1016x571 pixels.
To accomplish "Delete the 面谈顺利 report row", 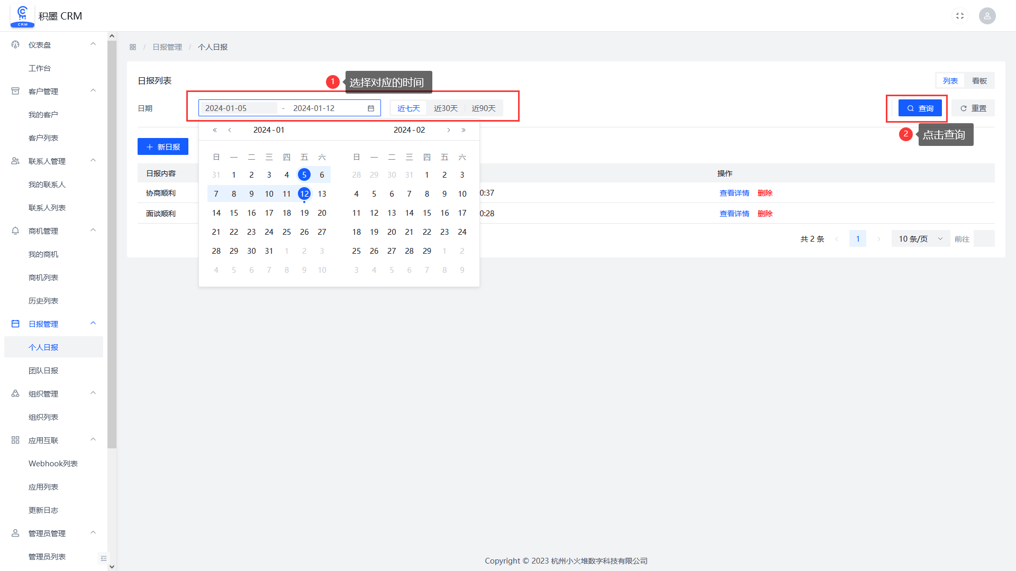I will click(x=765, y=214).
